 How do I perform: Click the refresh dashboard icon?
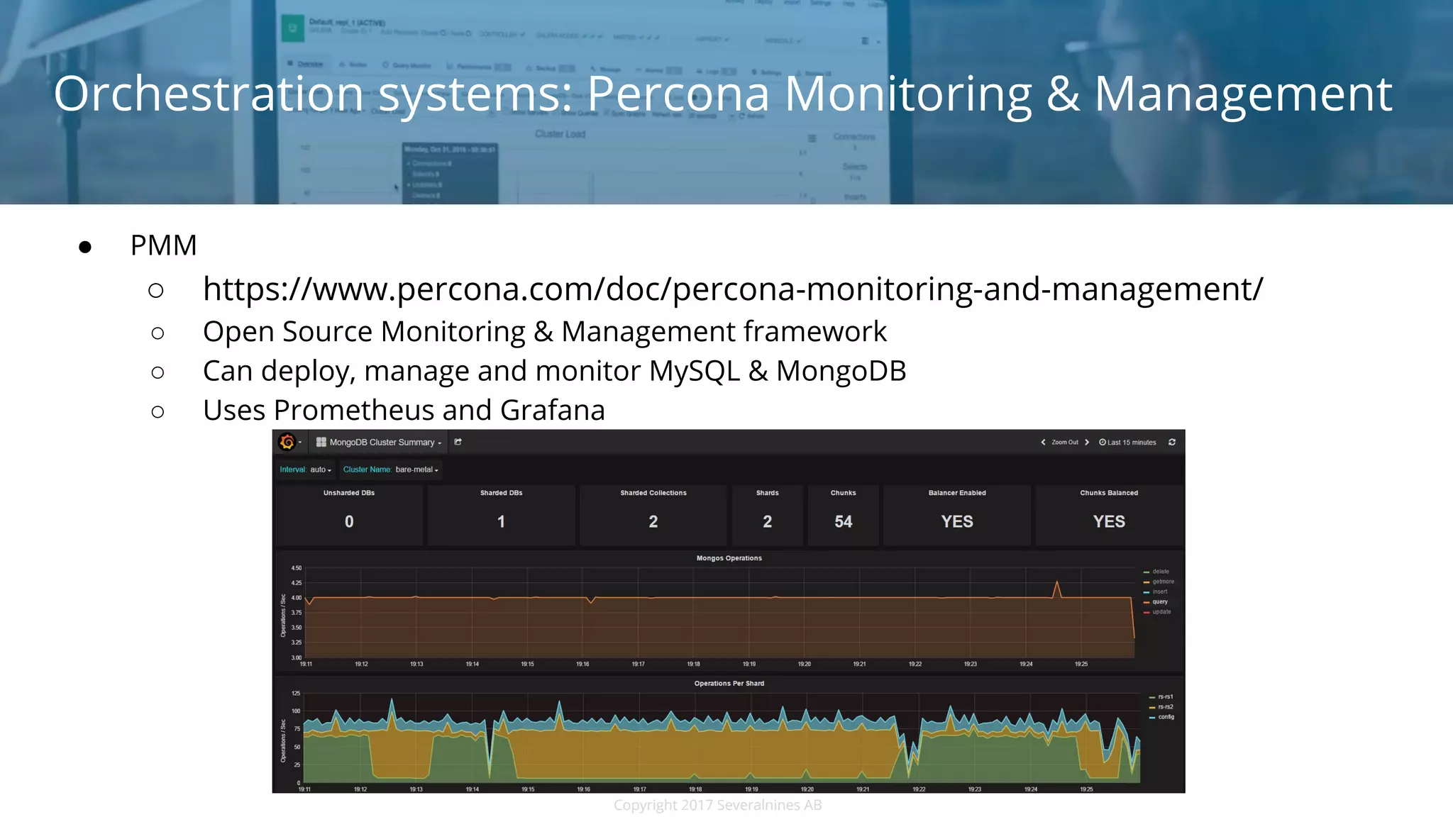click(x=1172, y=443)
